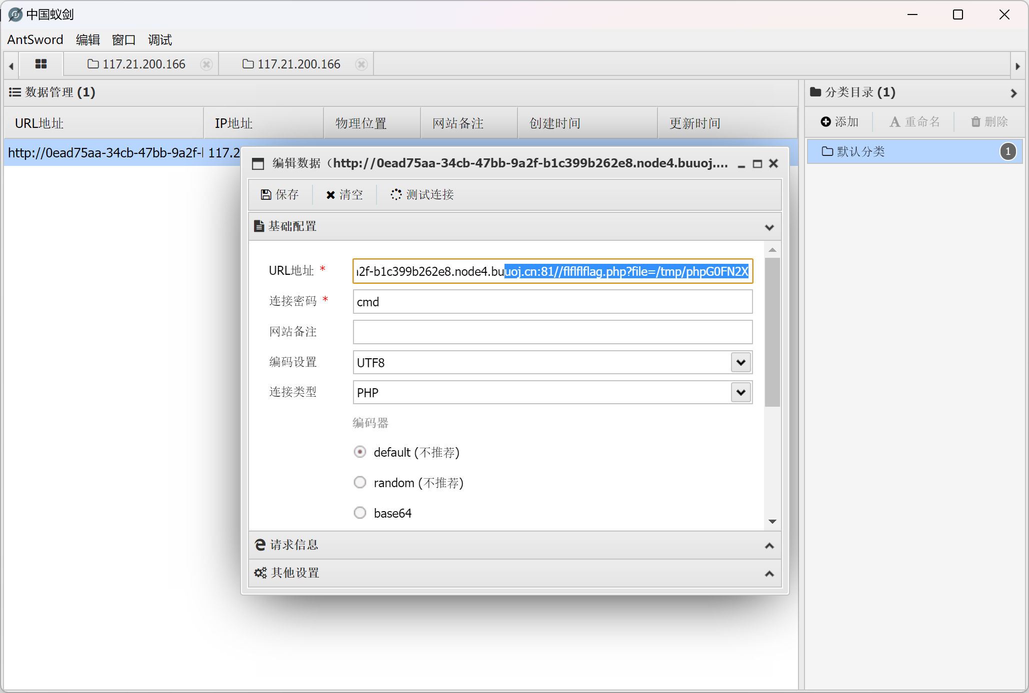Close the second 117.21.200.166 tab
This screenshot has width=1029, height=693.
[361, 64]
